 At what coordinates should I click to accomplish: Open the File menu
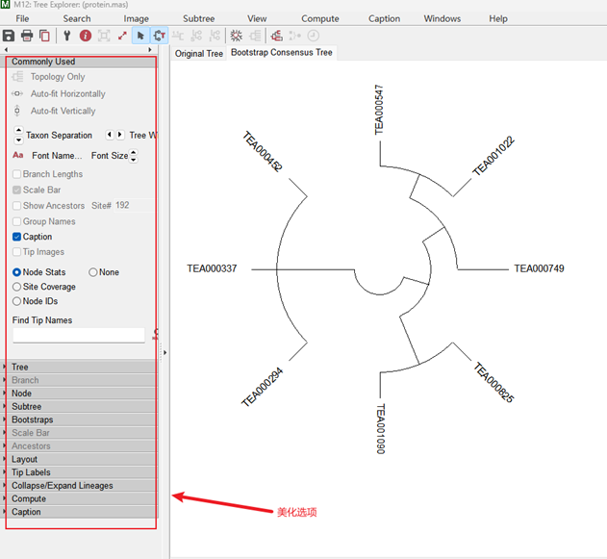[22, 18]
